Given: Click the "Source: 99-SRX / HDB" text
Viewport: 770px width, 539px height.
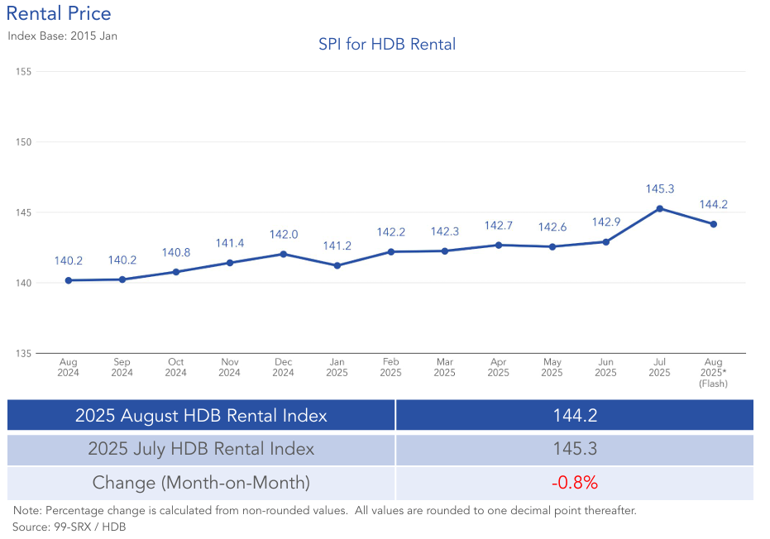Looking at the screenshot, I should pos(69,526).
